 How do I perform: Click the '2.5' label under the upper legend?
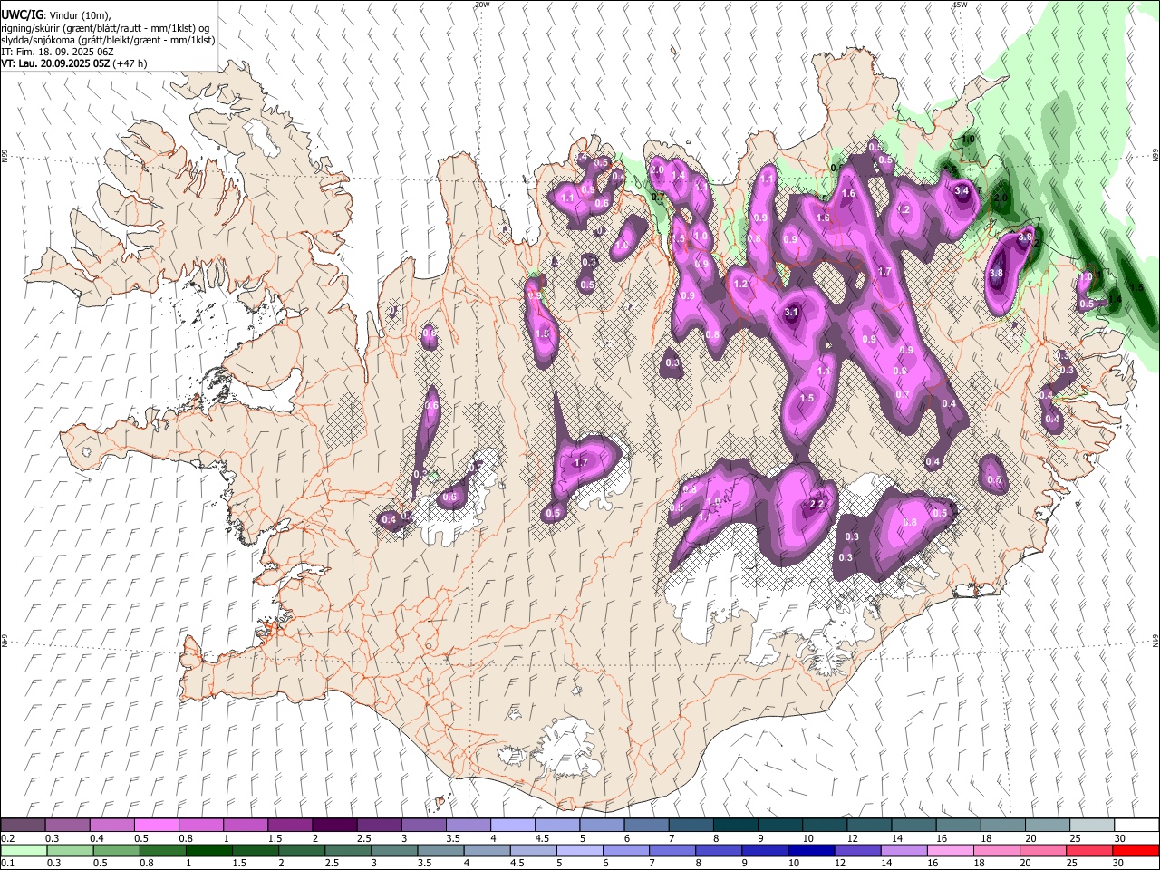point(362,838)
